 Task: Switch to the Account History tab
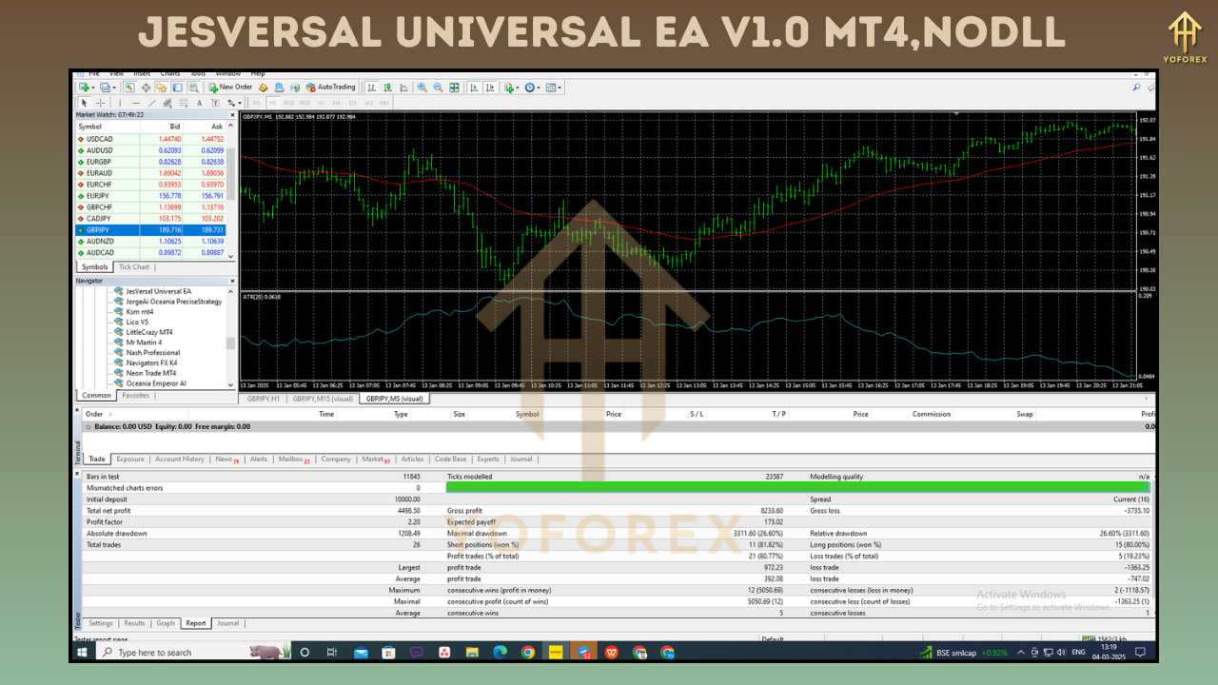point(181,460)
